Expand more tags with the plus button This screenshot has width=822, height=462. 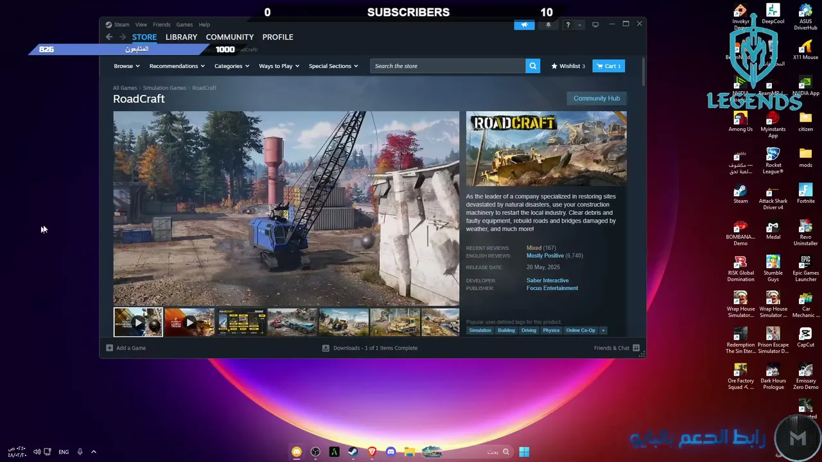pos(602,330)
